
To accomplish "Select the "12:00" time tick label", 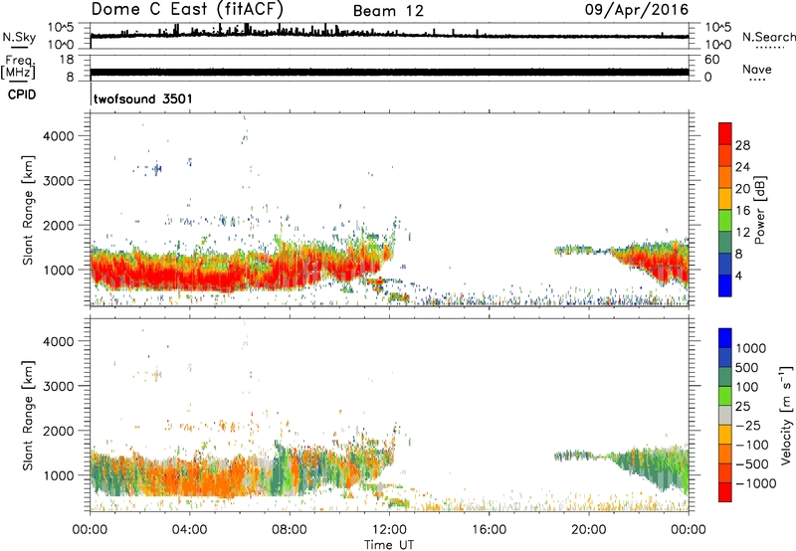I will coord(389,530).
